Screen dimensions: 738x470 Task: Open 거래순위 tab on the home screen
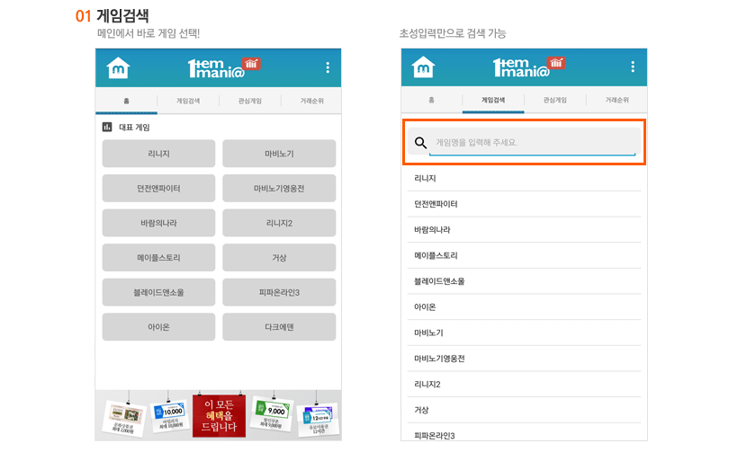pyautogui.click(x=312, y=102)
